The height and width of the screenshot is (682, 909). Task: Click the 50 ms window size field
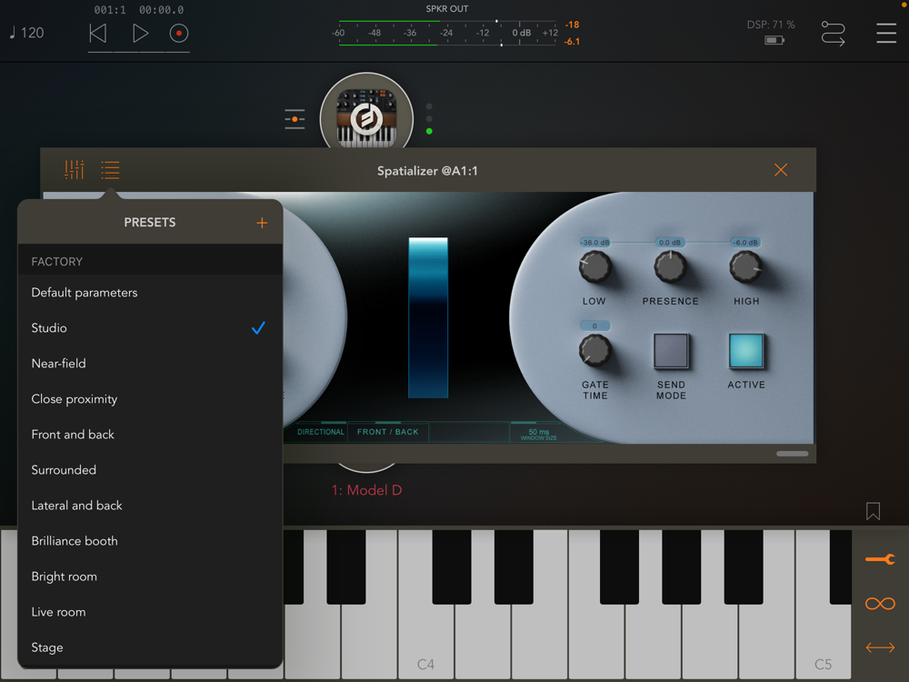538,434
